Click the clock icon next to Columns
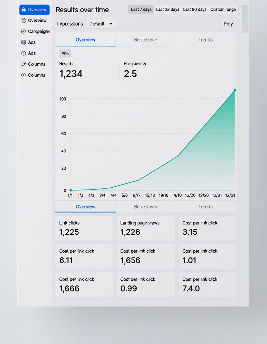Image resolution: width=267 pixels, height=344 pixels. tap(23, 75)
